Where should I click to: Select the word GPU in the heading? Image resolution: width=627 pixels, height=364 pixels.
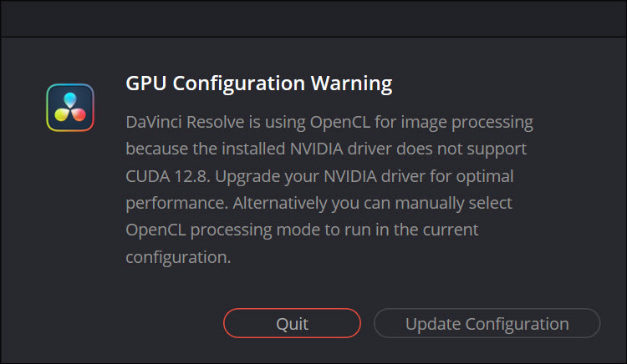(x=145, y=83)
